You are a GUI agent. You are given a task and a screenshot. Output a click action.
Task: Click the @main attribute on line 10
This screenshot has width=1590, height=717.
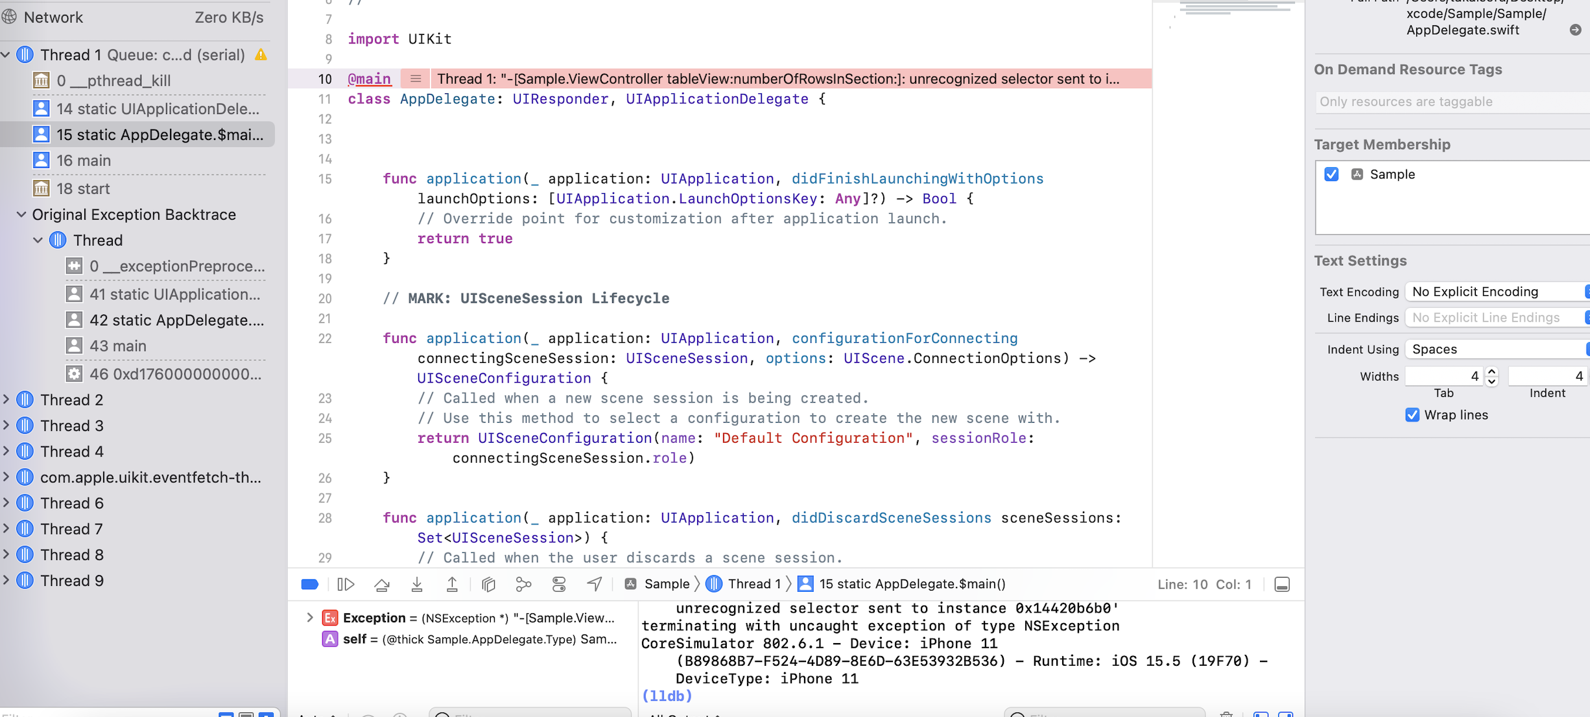[x=370, y=78]
